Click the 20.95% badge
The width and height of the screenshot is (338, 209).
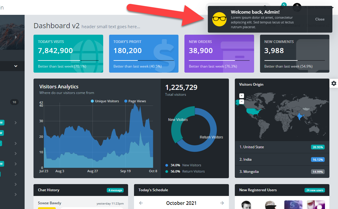pyautogui.click(x=318, y=147)
